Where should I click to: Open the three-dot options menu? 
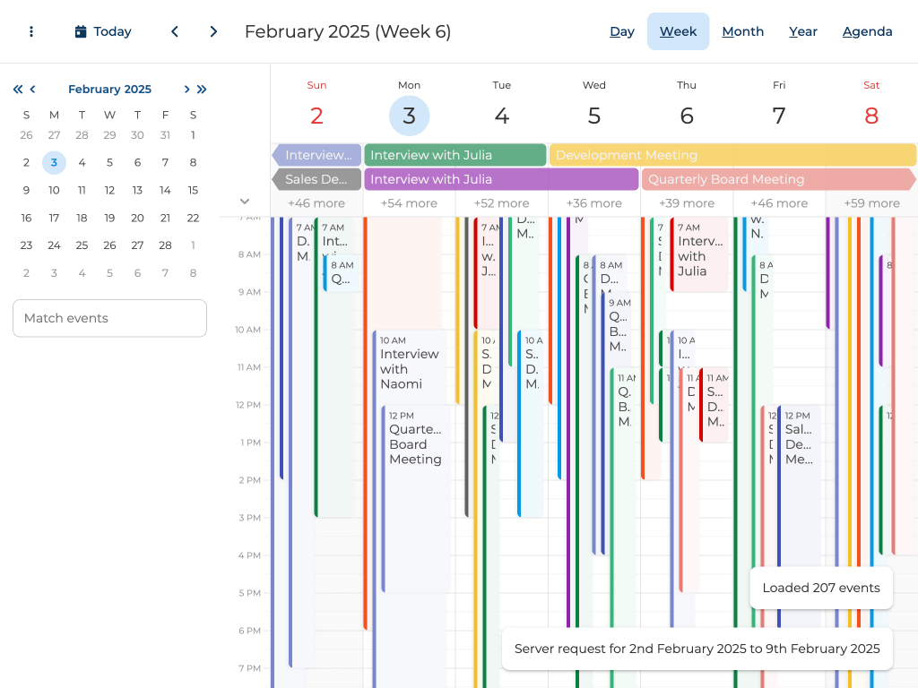pyautogui.click(x=31, y=31)
